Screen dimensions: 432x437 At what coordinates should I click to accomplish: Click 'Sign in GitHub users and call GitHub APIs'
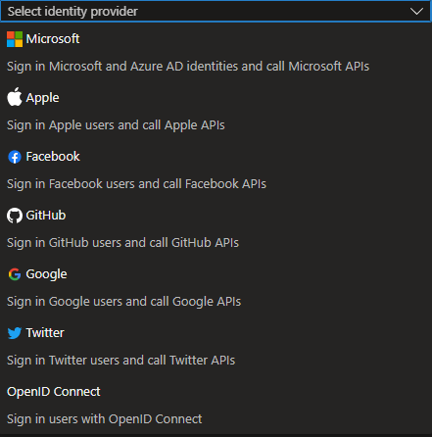coord(122,243)
